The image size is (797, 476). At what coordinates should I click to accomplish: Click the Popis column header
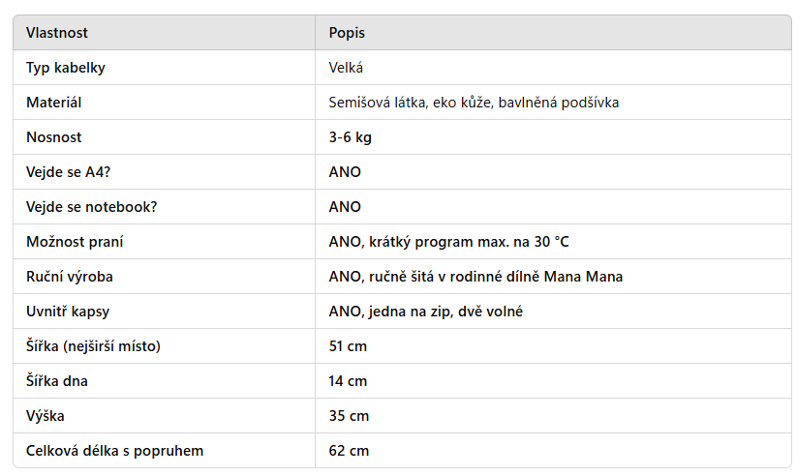click(x=347, y=33)
